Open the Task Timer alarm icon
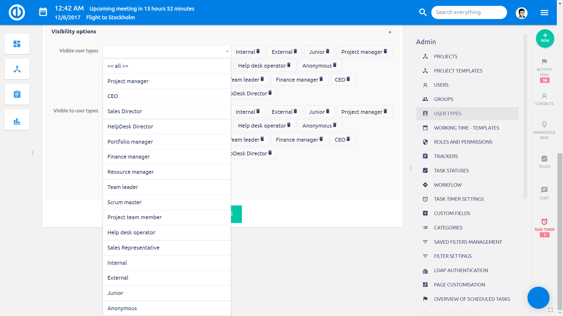The image size is (563, 316). pos(544,221)
